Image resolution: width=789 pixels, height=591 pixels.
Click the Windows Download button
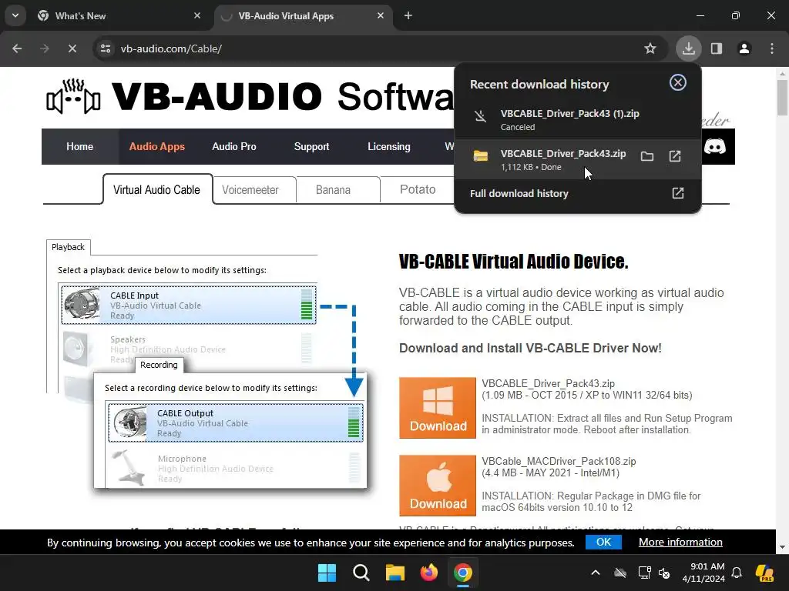pyautogui.click(x=438, y=408)
